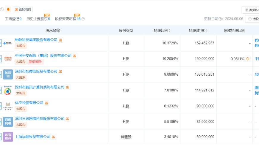The width and height of the screenshot is (259, 146).
Task: Click the equity chart icon beside 深圳市腾讯计算机系统
Action: coord(68,88)
